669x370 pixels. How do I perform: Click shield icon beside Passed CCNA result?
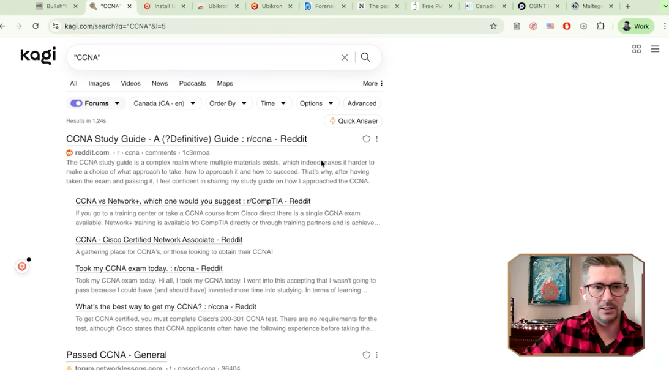click(x=367, y=355)
